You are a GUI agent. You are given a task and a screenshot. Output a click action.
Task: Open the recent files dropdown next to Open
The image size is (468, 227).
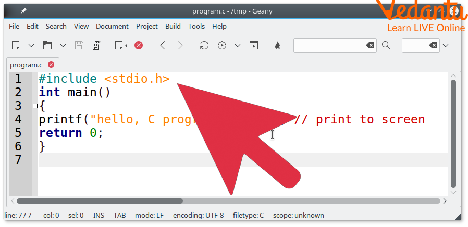coord(63,46)
